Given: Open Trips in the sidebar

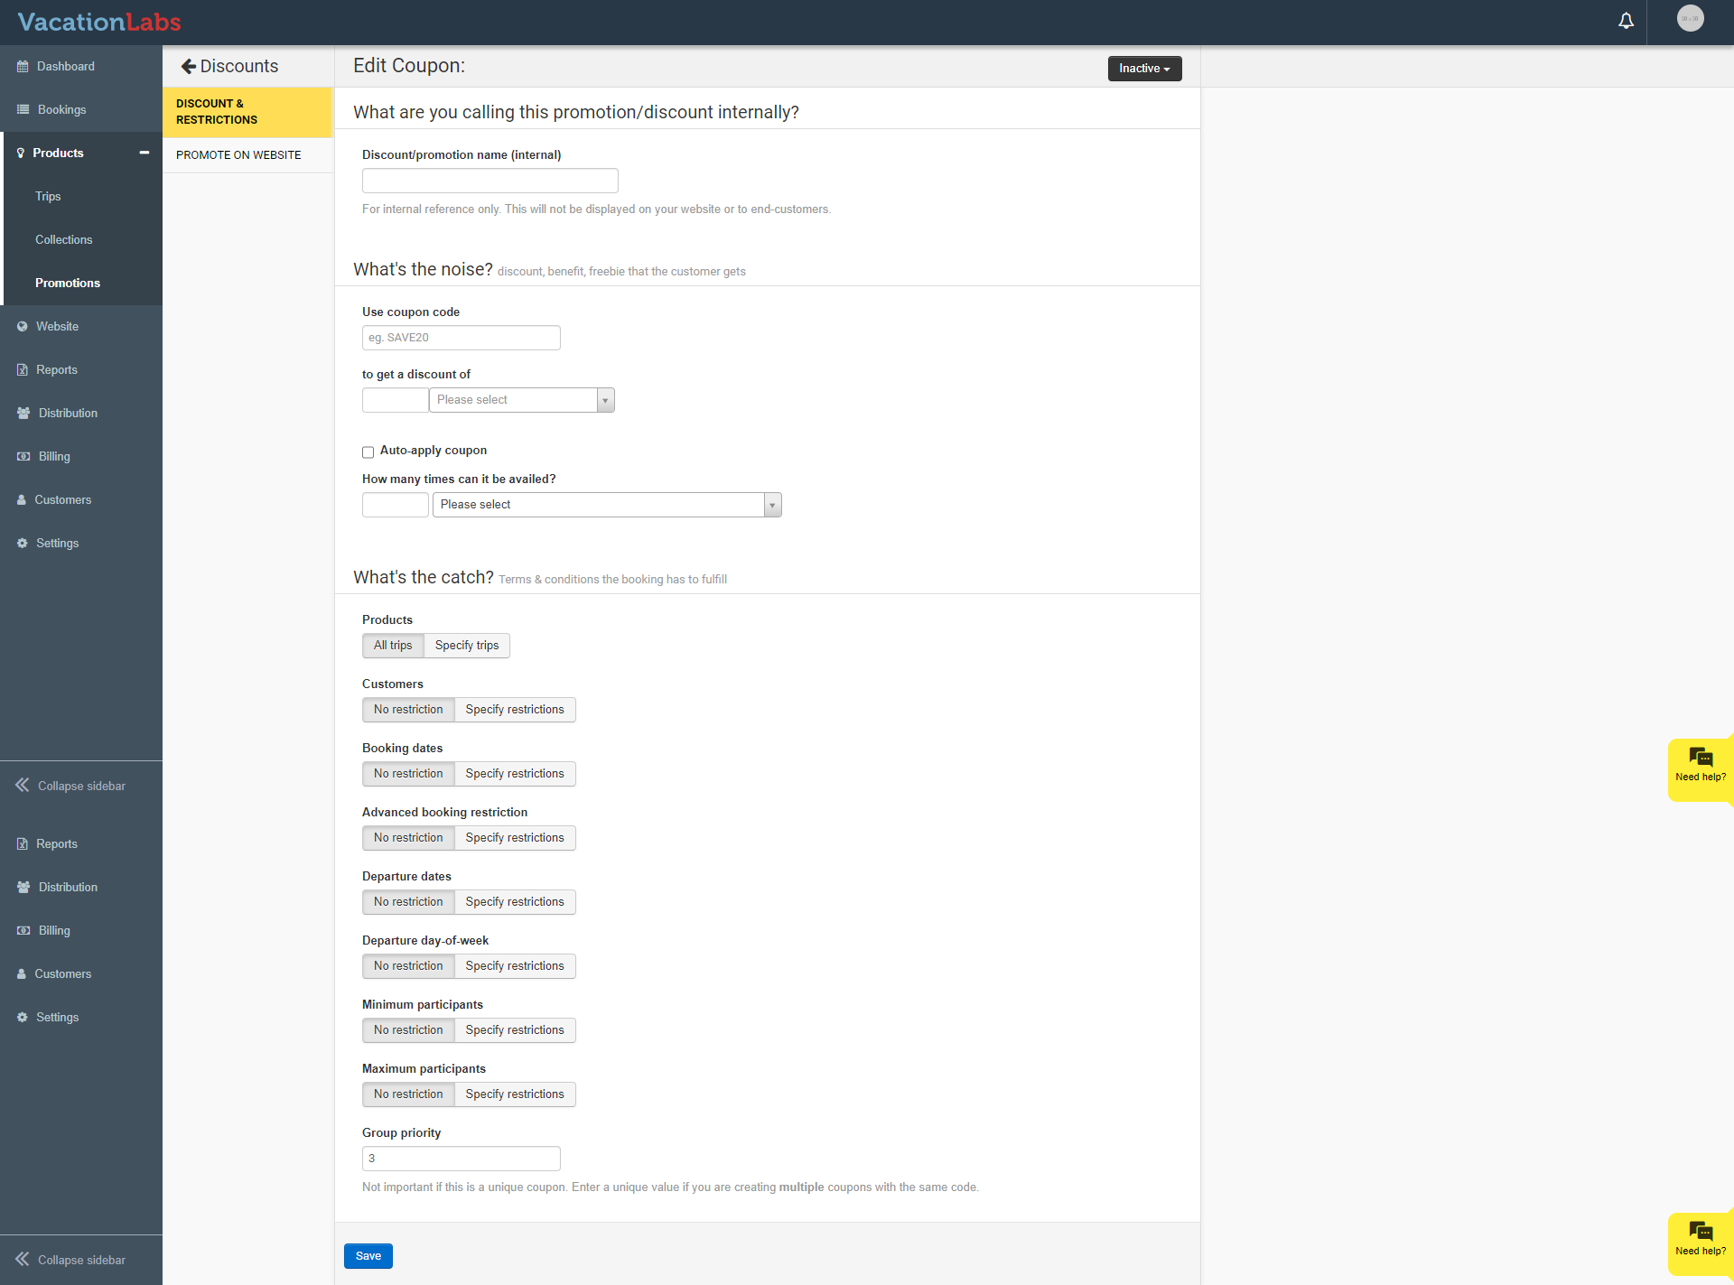Looking at the screenshot, I should tap(48, 197).
